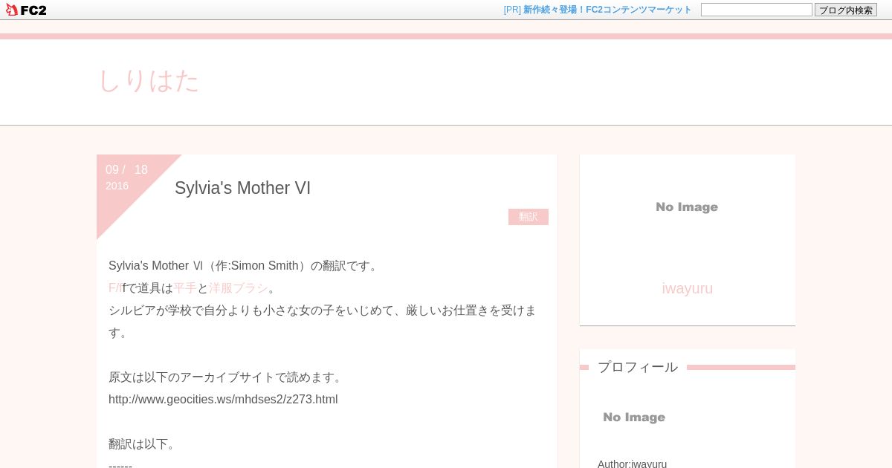Click the geocities archive URL text
892x468 pixels.
pos(223,400)
